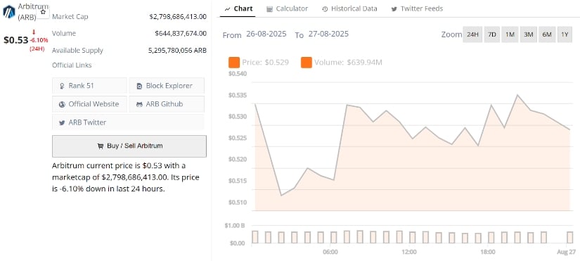Toggle the Volume series legend swatch

click(307, 63)
